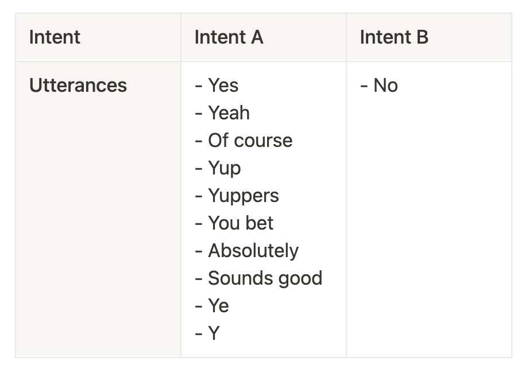The width and height of the screenshot is (525, 388).
Task: Select the "Intent B" column header
Action: (x=394, y=37)
